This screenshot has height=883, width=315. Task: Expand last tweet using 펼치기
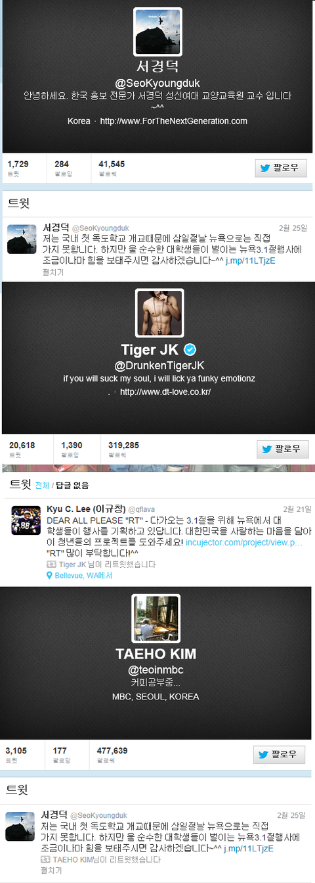pyautogui.click(x=51, y=871)
